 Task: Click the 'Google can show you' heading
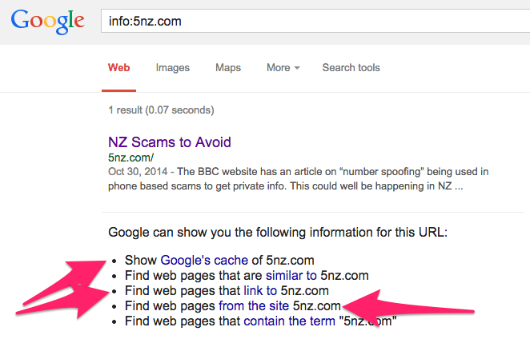point(278,233)
